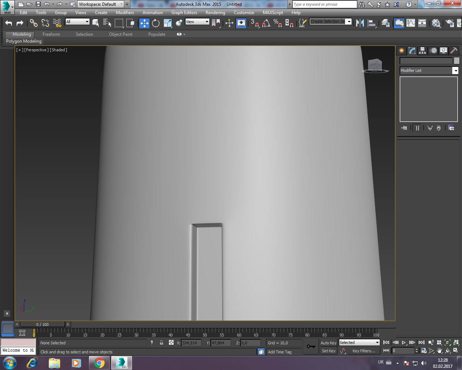
Task: Switch to the Freeform ribbon tab
Action: pos(51,34)
